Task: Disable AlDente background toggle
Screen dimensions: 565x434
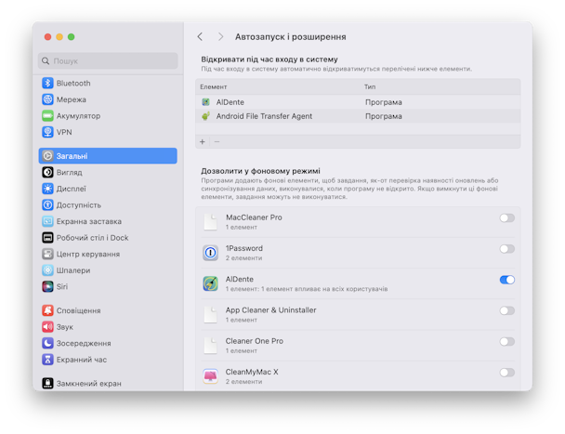Action: tap(507, 280)
